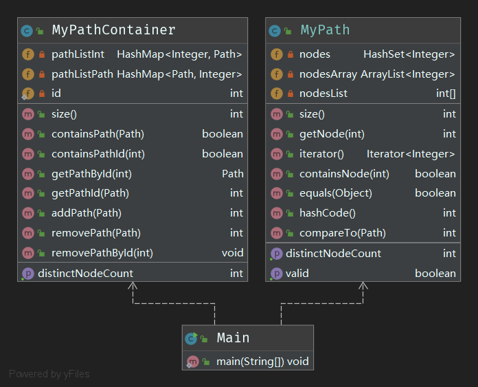
Task: Select the containsPath(Path) method
Action: (98, 134)
